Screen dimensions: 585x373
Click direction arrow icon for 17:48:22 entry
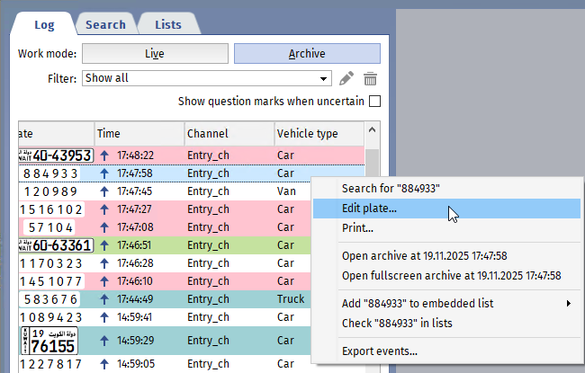click(x=103, y=155)
